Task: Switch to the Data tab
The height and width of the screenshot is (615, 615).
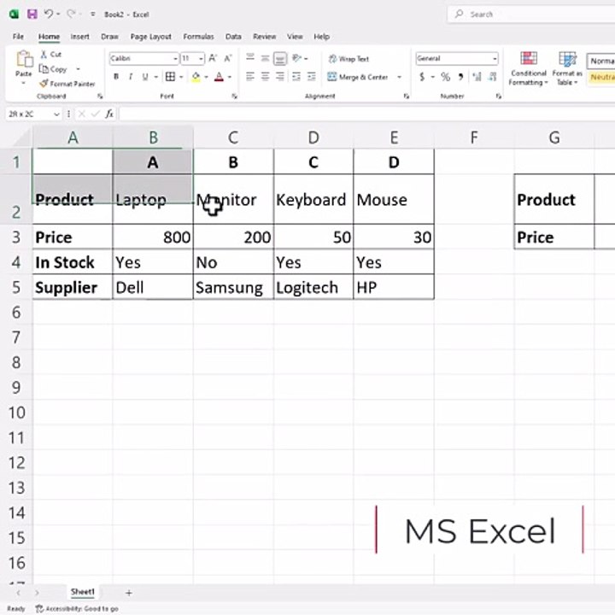Action: click(x=233, y=37)
